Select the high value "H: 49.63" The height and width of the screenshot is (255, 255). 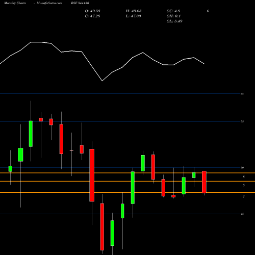tap(134, 11)
